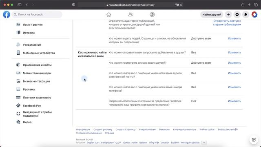
Task: Click the Facebook Pay icon
Action: 18,105
